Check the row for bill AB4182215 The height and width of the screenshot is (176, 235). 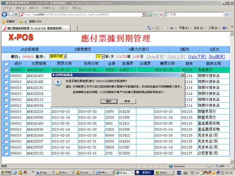coord(5,70)
